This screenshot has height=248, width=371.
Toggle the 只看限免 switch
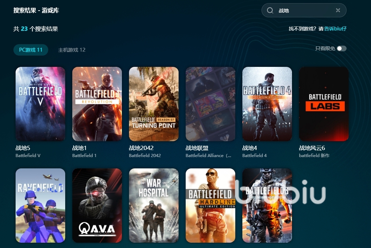[x=342, y=48]
